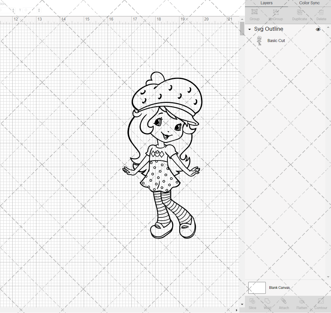Click the Flatten tool icon
331x313 pixels.
[x=302, y=301]
